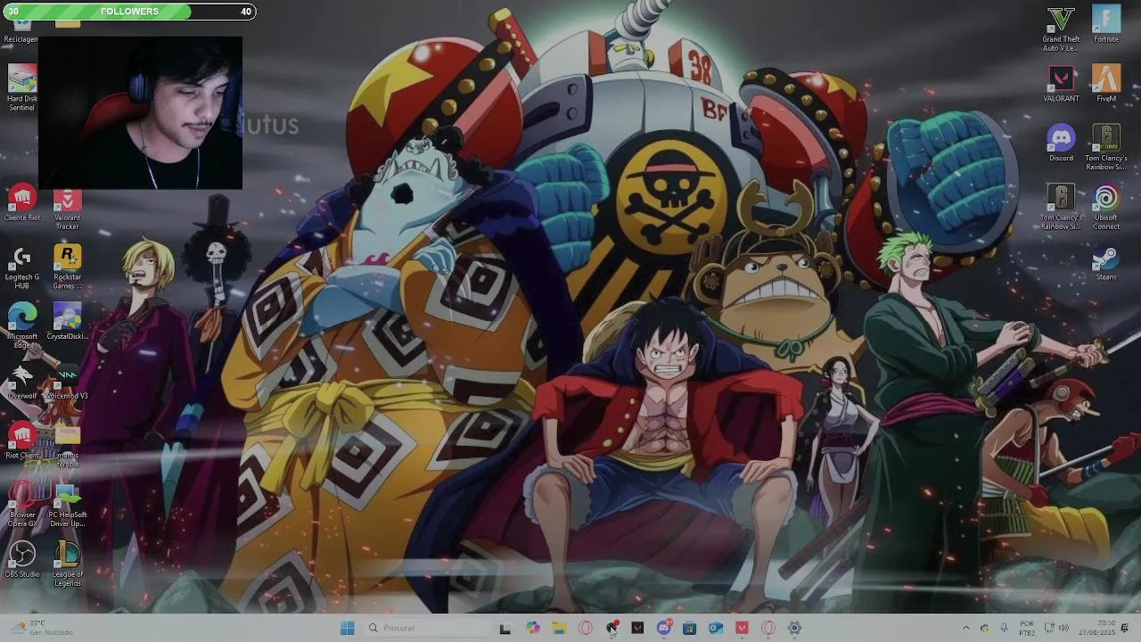Screen dimensions: 1141x642
Task: Launch League of Legends desktop shortcut
Action: (67, 564)
